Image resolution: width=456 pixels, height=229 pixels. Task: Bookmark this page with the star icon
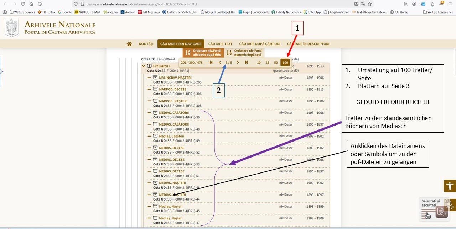[370, 4]
